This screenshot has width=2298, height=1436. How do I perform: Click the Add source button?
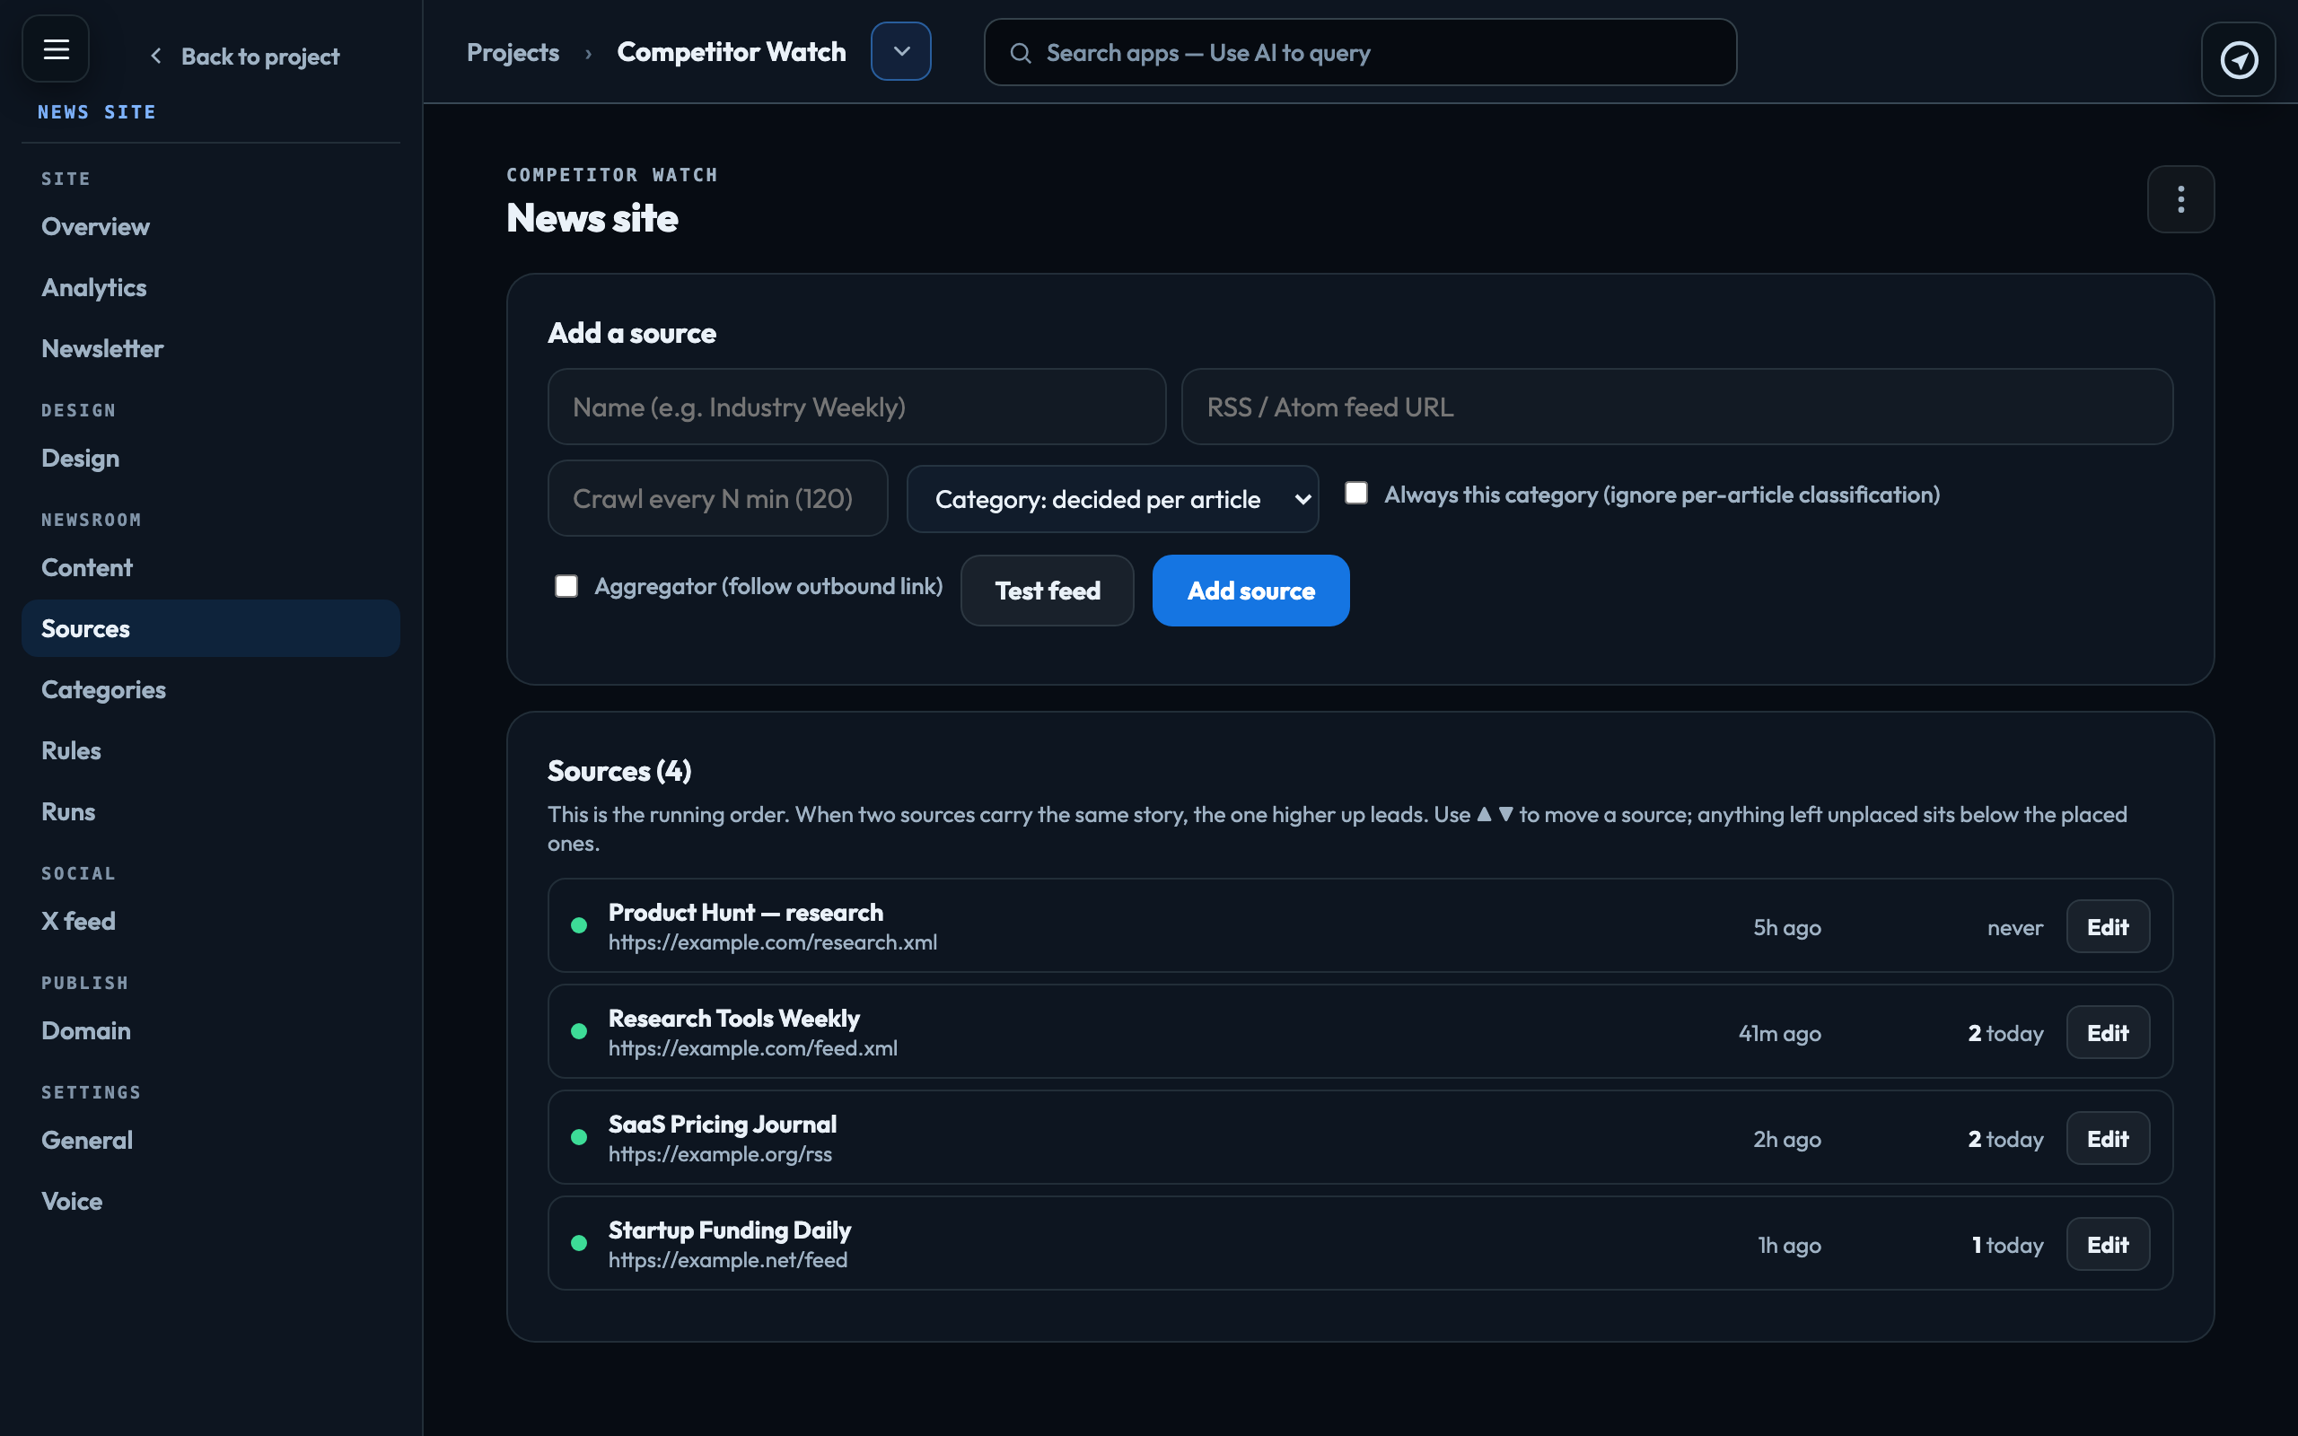click(x=1250, y=591)
